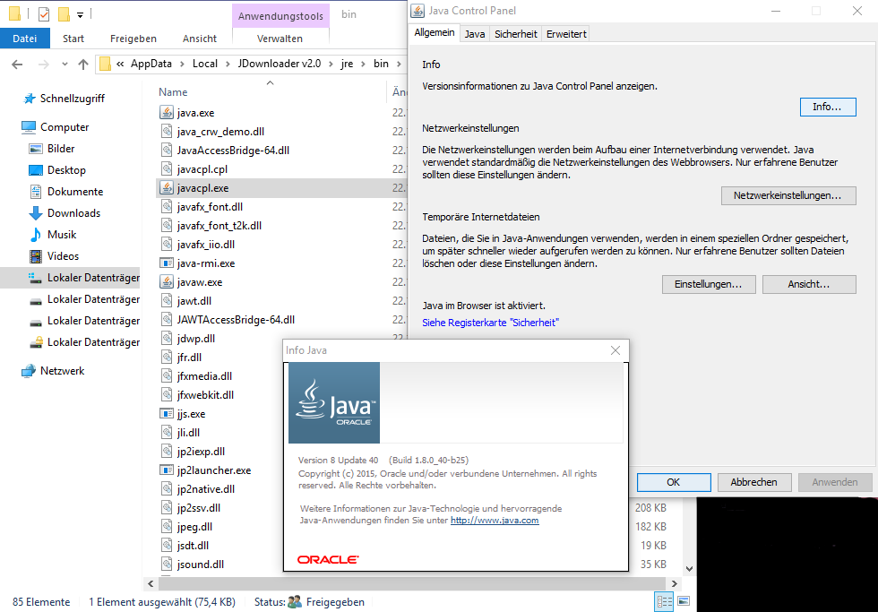
Task: Open the quick access toolbar customize dropdown
Action: coord(80,15)
